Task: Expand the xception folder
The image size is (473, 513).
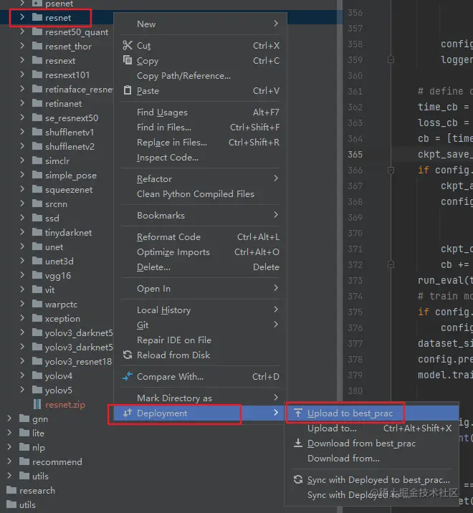Action: [22, 318]
